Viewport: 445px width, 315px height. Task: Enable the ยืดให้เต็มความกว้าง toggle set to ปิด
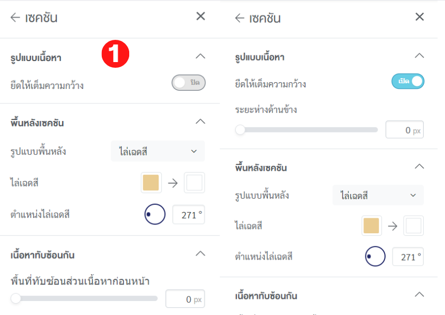pos(188,82)
